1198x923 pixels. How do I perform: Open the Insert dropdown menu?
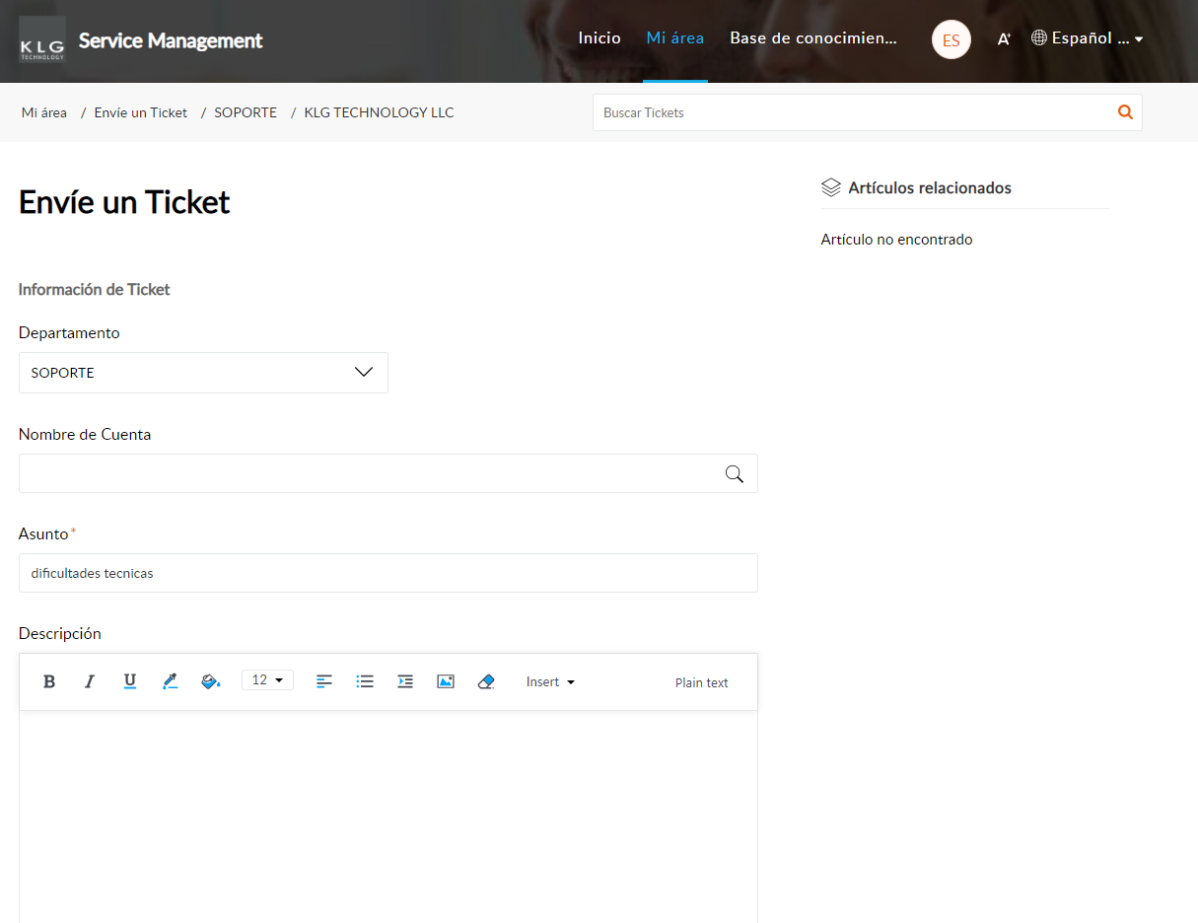click(550, 681)
